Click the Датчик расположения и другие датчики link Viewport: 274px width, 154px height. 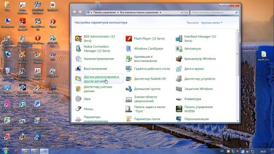(x=101, y=79)
